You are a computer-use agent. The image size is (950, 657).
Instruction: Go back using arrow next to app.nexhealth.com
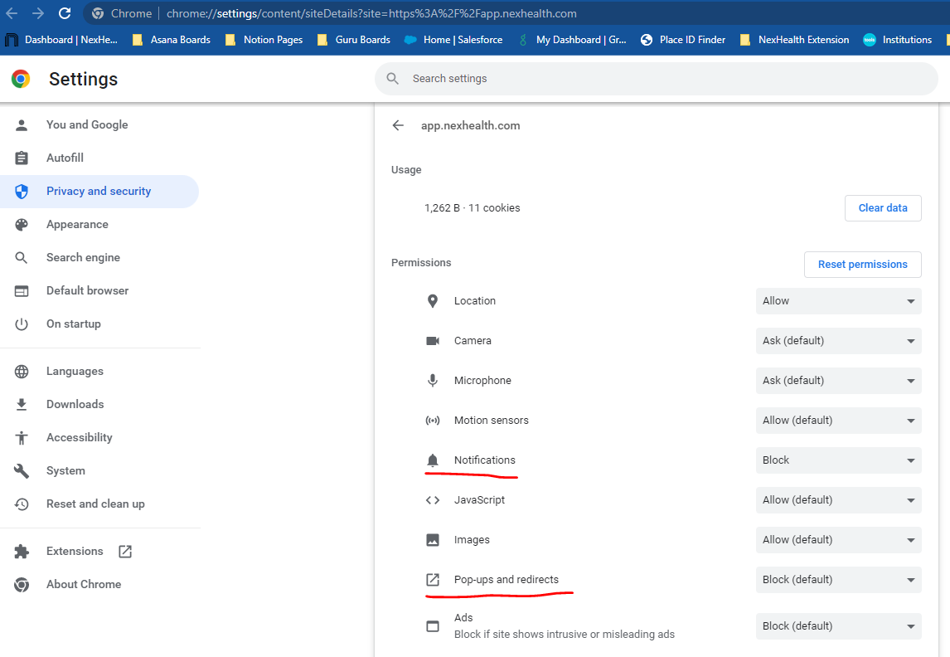point(398,125)
